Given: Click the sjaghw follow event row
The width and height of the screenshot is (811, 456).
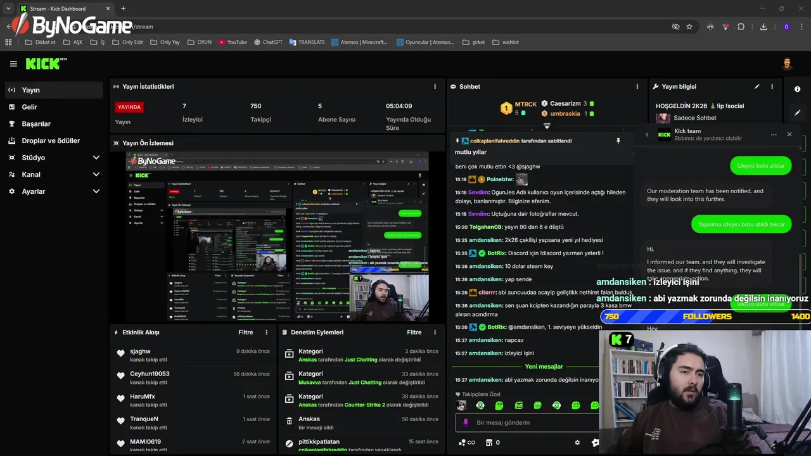Looking at the screenshot, I should (193, 355).
